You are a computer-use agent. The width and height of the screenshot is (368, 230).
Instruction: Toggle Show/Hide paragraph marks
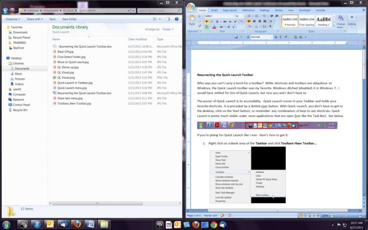coord(270,26)
